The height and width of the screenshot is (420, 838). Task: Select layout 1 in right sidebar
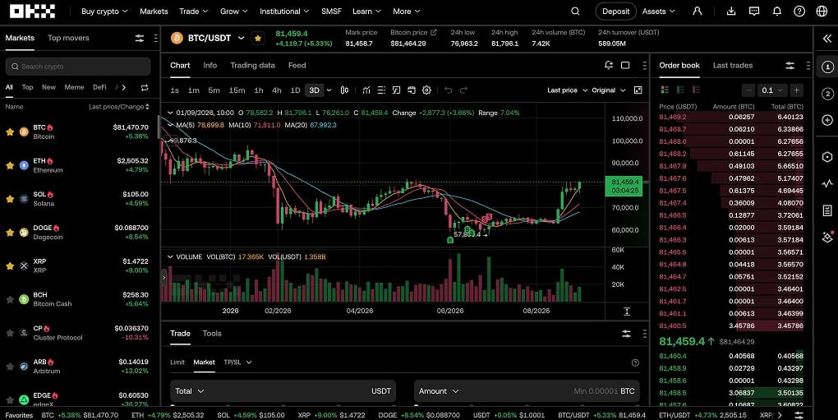827,67
